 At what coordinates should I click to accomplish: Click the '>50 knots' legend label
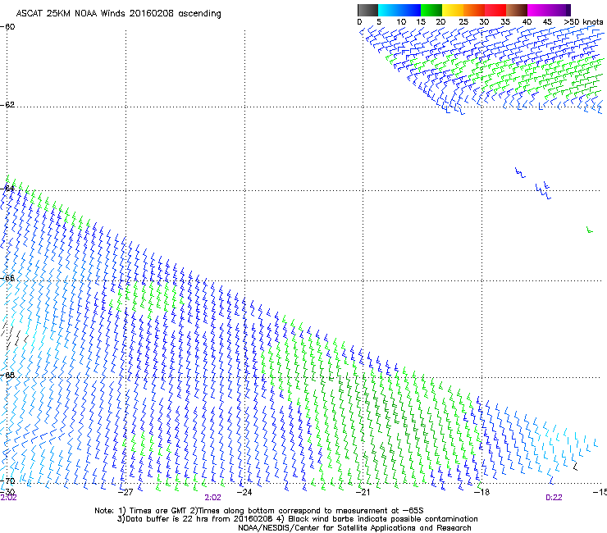click(x=583, y=22)
